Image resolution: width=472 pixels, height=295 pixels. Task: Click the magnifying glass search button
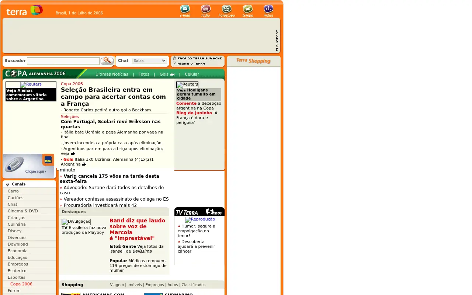(107, 60)
